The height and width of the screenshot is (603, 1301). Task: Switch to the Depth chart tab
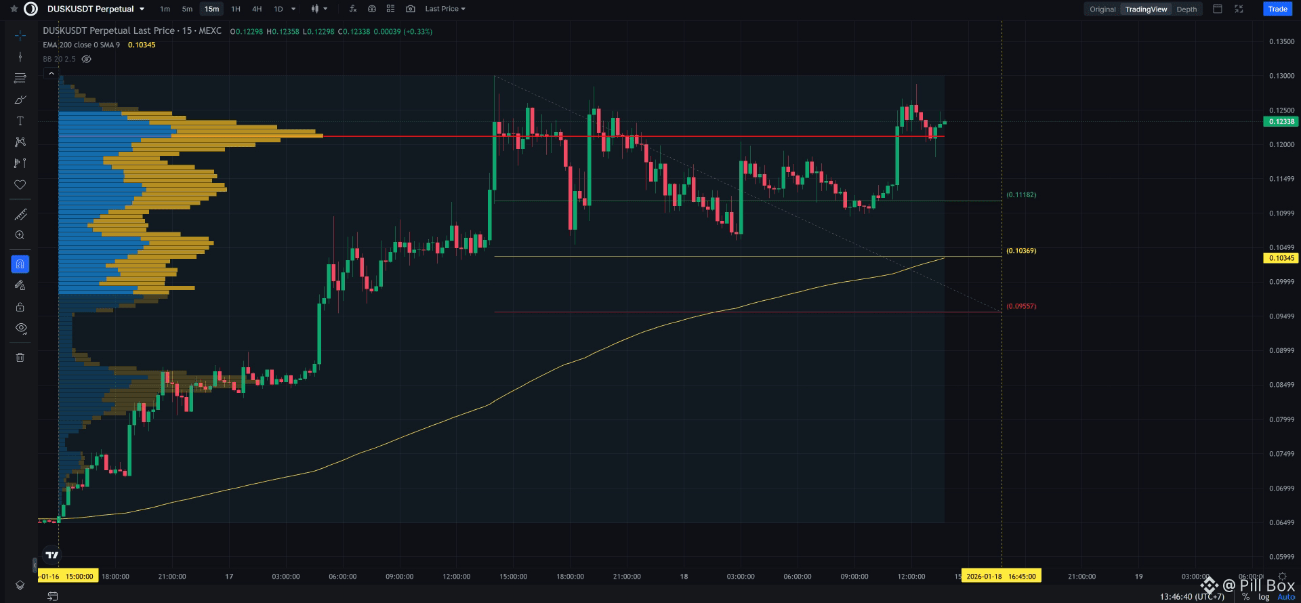(1186, 9)
